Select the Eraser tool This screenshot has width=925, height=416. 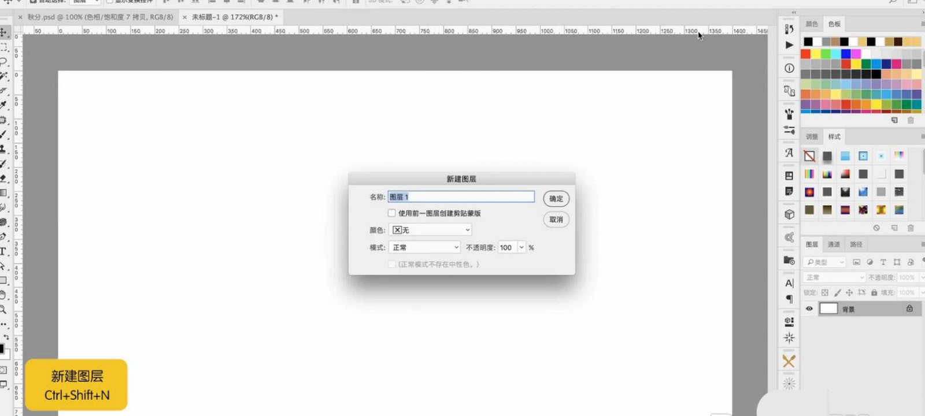tap(3, 178)
